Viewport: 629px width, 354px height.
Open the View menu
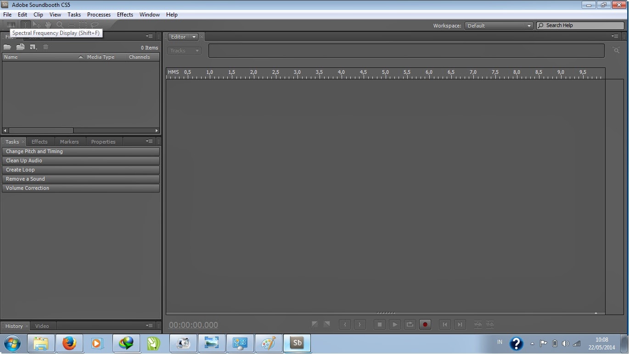(55, 15)
